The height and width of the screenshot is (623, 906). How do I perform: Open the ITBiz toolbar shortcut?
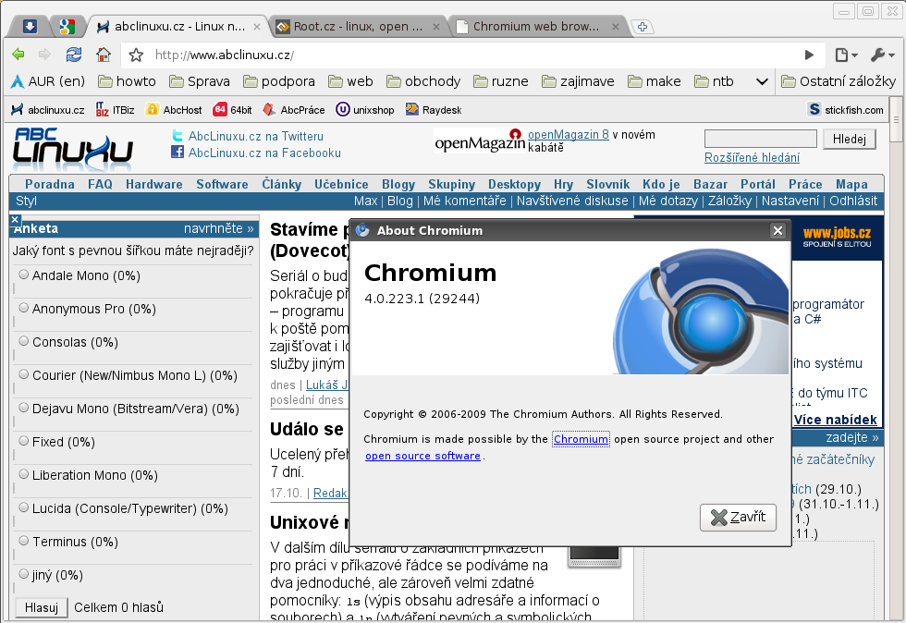(115, 110)
